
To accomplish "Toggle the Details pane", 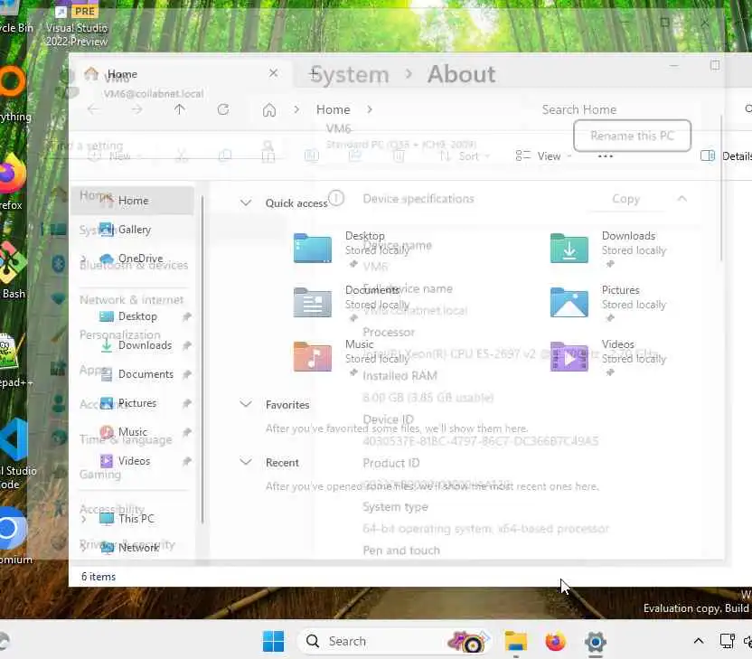I will (x=726, y=155).
